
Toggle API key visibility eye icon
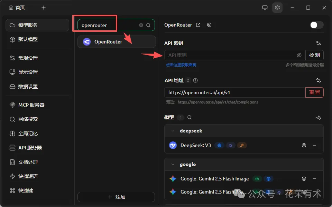299,55
